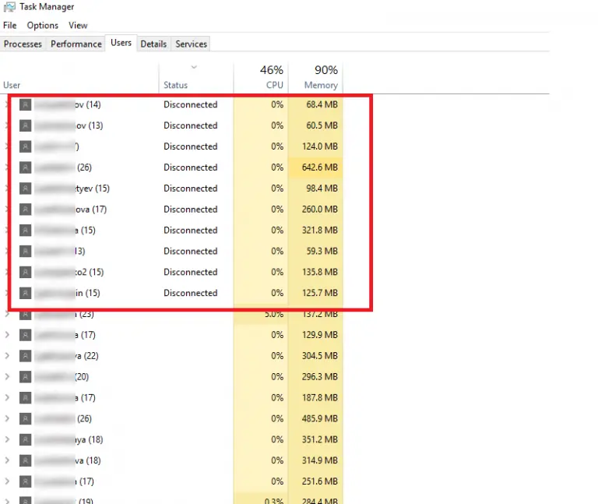This screenshot has width=598, height=504.
Task: Select the Disconnected status in the 125.7 MB row
Action: [x=190, y=293]
